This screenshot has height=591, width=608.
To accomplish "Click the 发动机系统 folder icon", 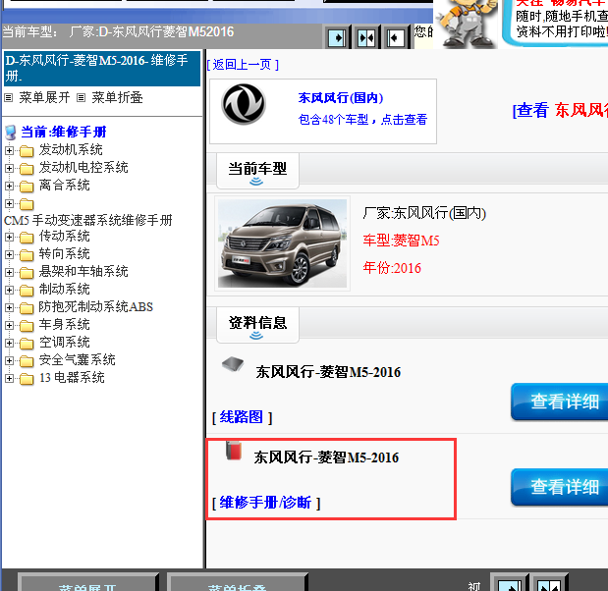I will 27,151.
